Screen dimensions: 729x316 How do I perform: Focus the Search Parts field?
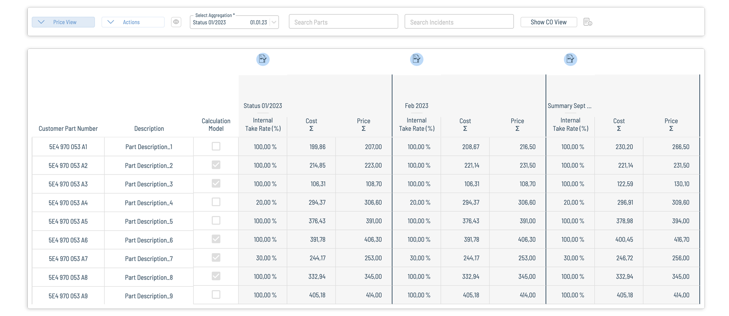(343, 22)
